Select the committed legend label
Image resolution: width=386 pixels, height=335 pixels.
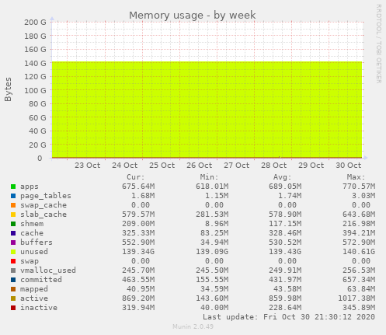click(41, 280)
